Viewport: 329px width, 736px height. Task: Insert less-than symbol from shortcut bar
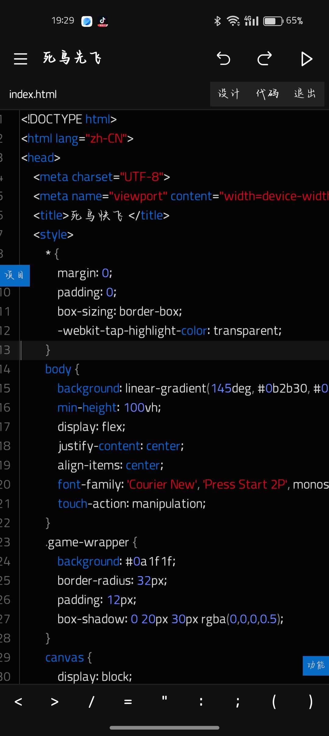pyautogui.click(x=18, y=702)
